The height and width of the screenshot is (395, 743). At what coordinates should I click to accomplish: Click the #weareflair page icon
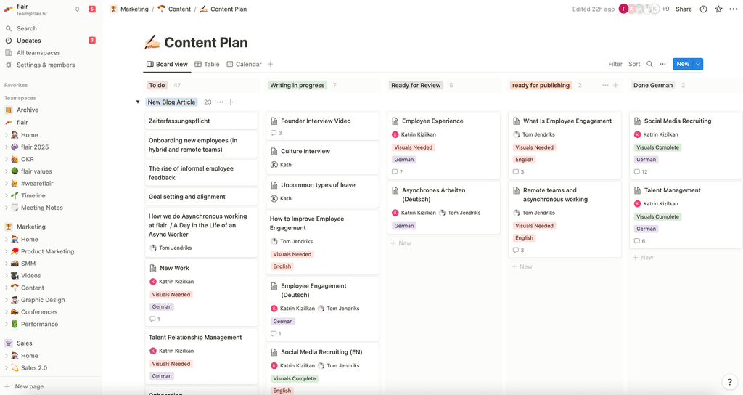(15, 184)
